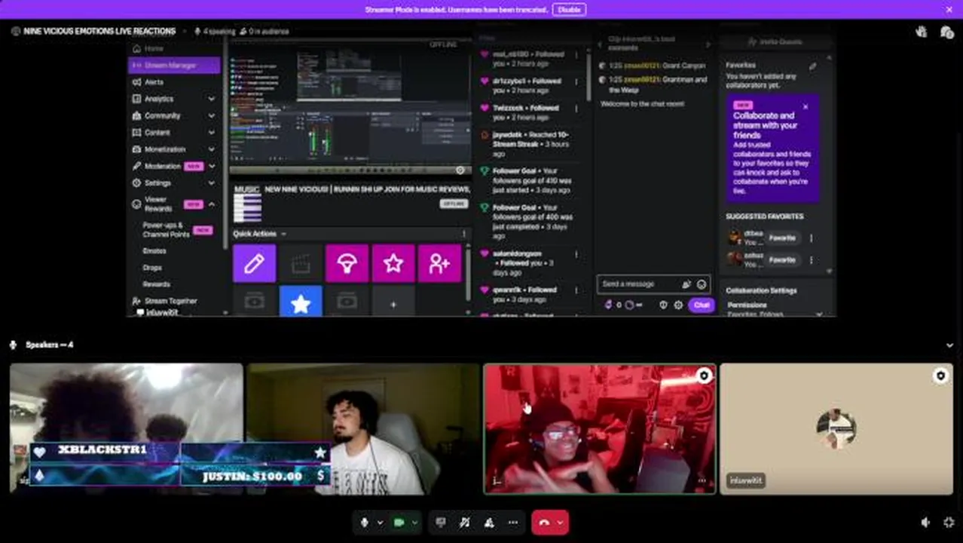Open microphone options dropdown arrow
Viewport: 963px width, 543px height.
[x=379, y=523]
